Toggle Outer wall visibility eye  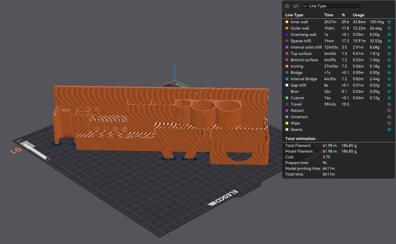[389, 28]
